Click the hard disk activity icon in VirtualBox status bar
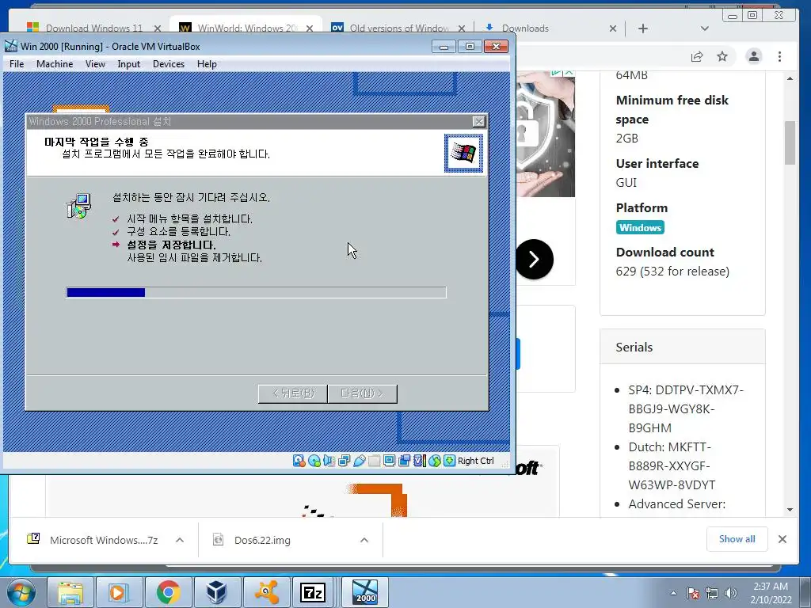Image resolution: width=811 pixels, height=608 pixels. pos(299,461)
